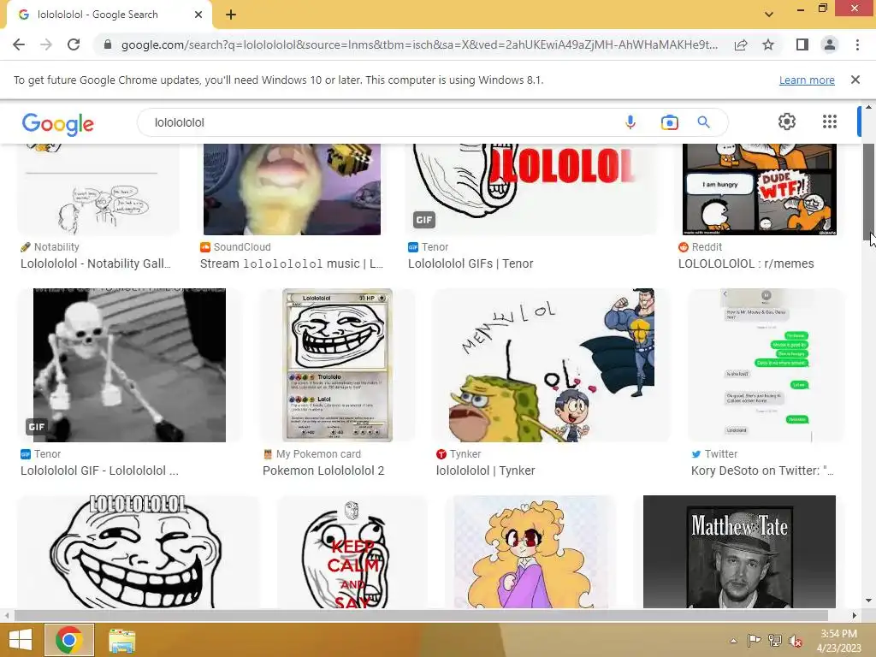Open Lololololol GIFs | Tenor link
Image resolution: width=876 pixels, height=657 pixels.
471,263
